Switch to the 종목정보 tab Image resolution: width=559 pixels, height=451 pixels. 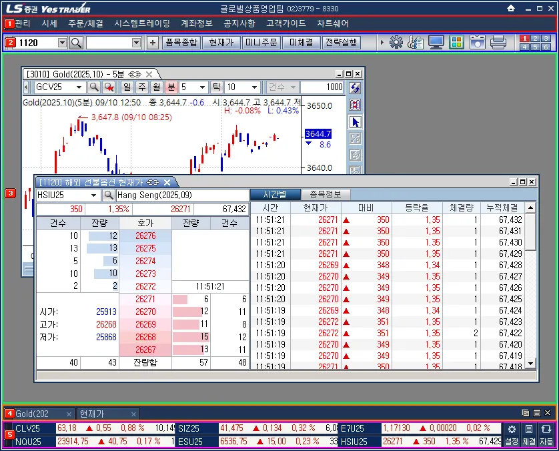(325, 194)
